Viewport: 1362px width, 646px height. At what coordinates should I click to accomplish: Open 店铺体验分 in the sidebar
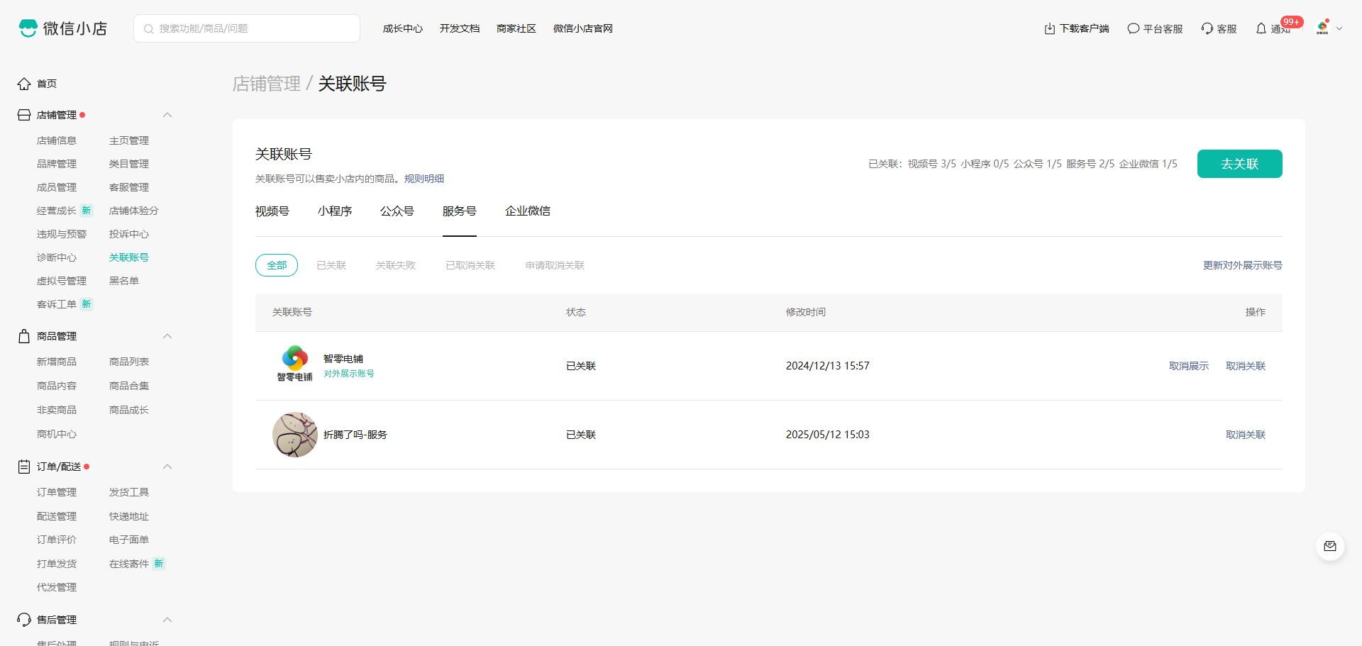point(134,211)
